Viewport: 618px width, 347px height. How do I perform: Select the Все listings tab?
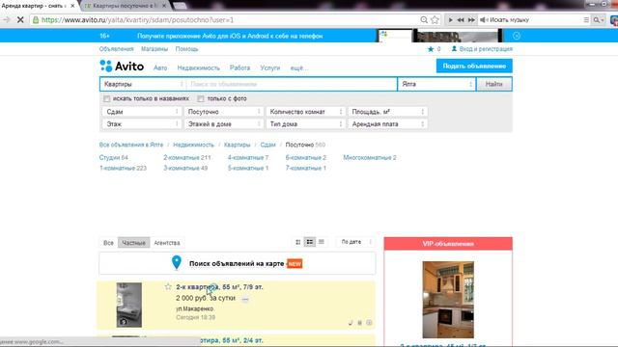[x=108, y=243]
